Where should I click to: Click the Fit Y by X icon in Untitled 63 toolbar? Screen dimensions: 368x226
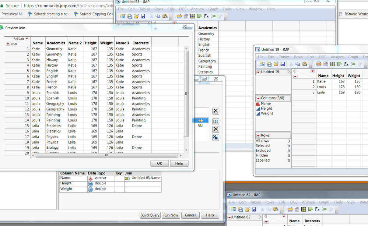(206, 16)
